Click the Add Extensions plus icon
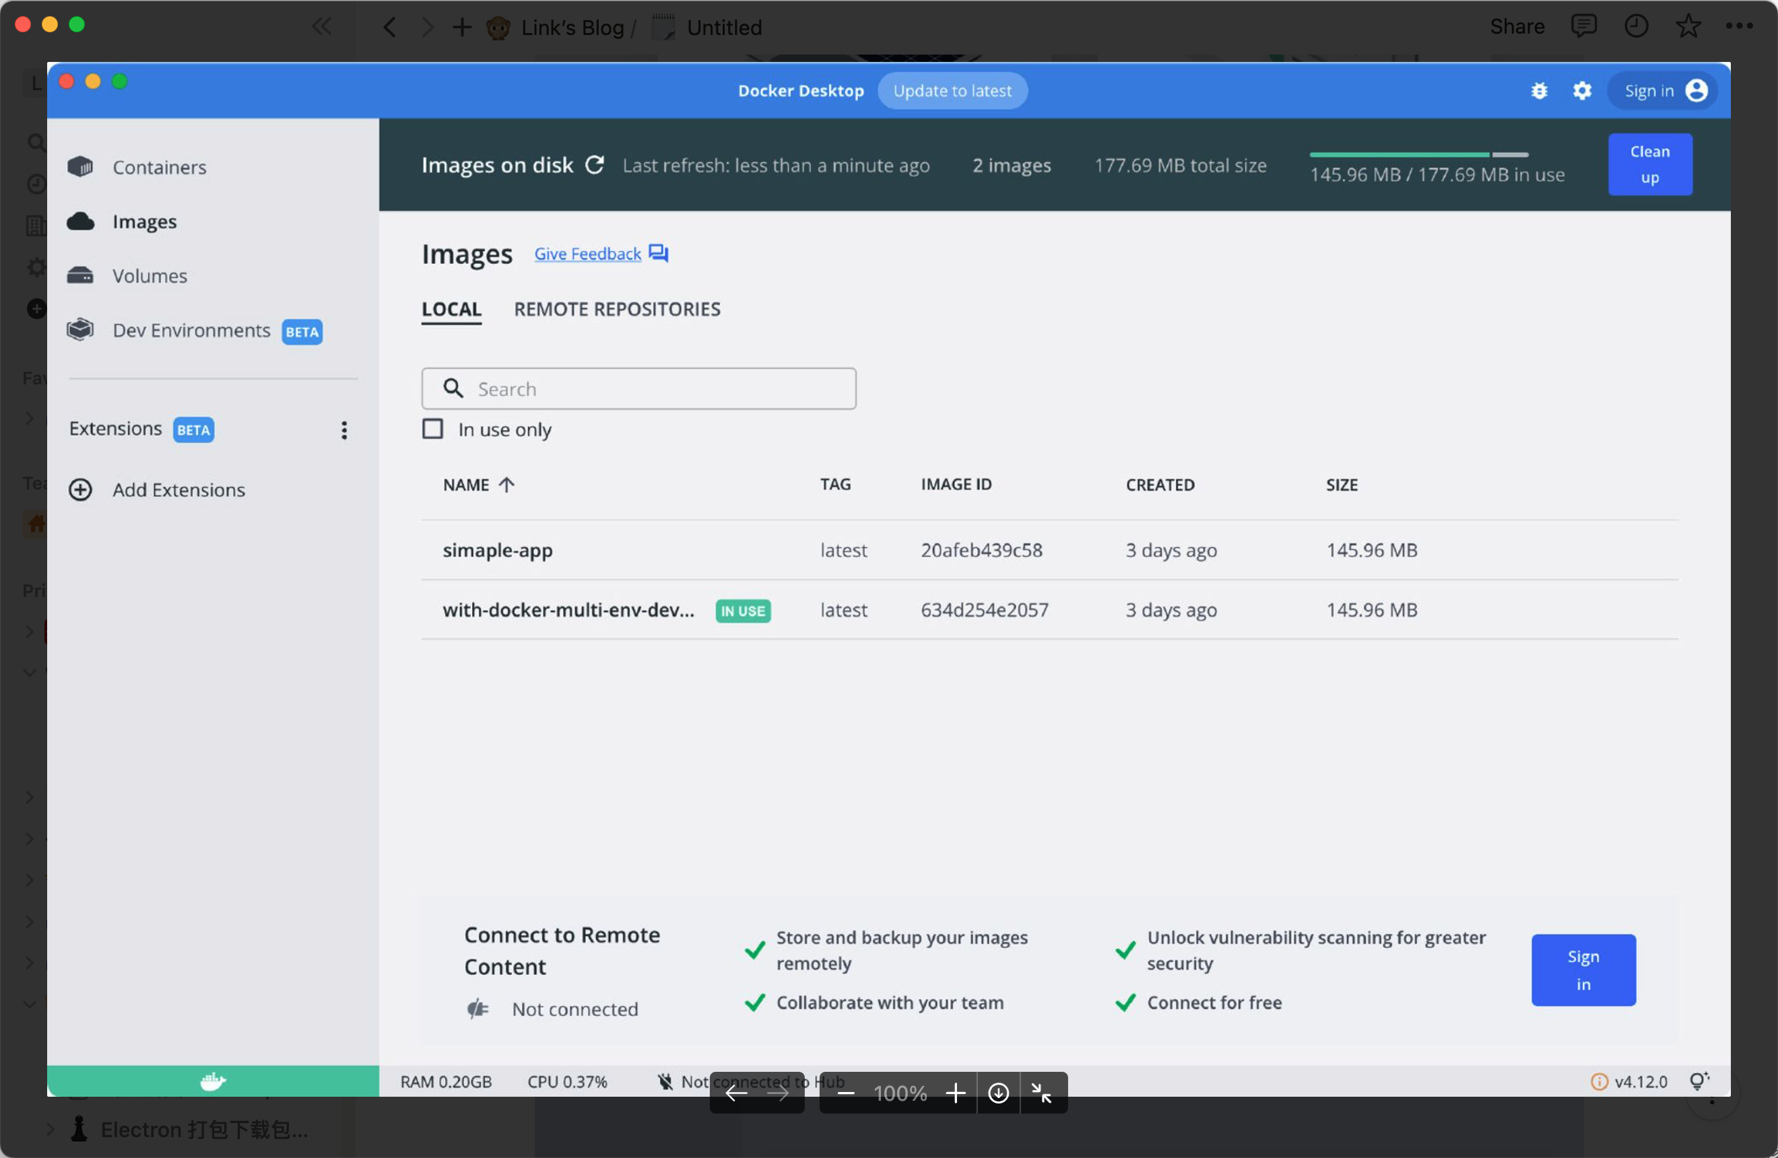This screenshot has width=1778, height=1158. (x=80, y=489)
